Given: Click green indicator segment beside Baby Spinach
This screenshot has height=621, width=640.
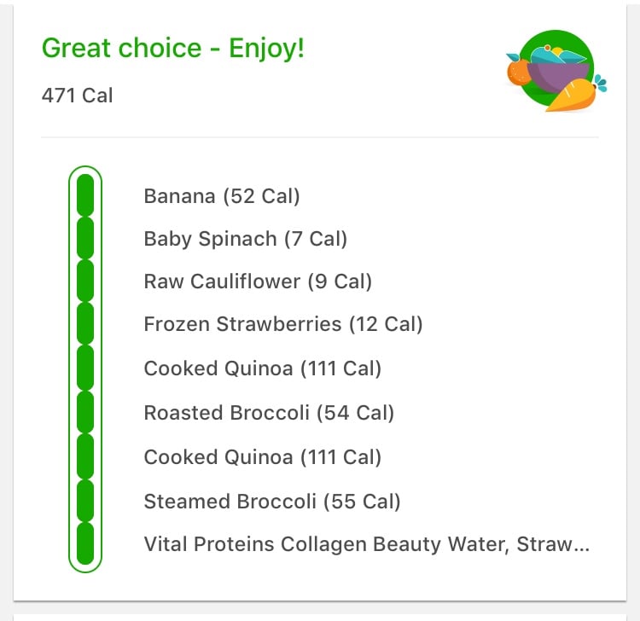Looking at the screenshot, I should (85, 238).
